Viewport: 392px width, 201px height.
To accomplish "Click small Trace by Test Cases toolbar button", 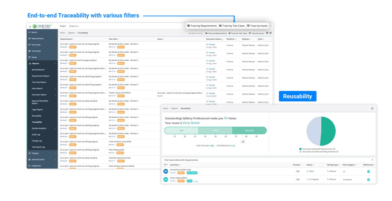I will 238,33.
